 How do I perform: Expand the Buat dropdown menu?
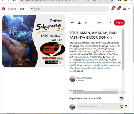pyautogui.click(x=23, y=9)
